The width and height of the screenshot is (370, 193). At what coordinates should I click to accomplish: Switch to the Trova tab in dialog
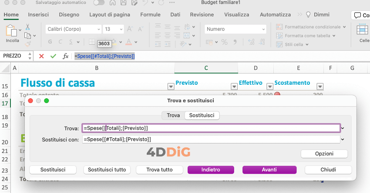click(x=173, y=116)
